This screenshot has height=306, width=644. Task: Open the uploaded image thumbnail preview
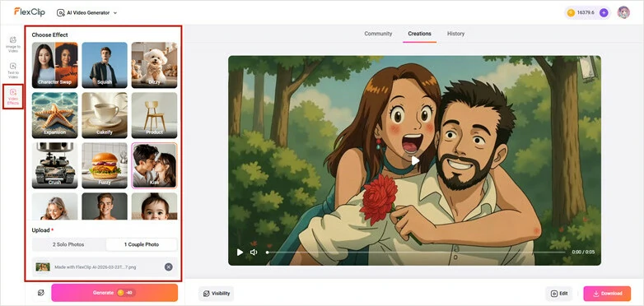click(x=43, y=267)
